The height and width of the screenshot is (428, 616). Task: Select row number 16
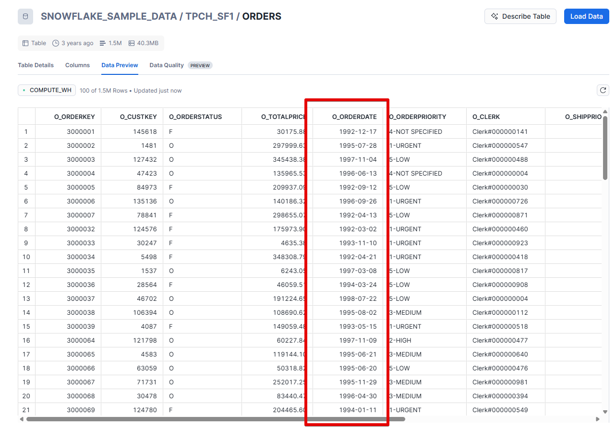click(26, 340)
